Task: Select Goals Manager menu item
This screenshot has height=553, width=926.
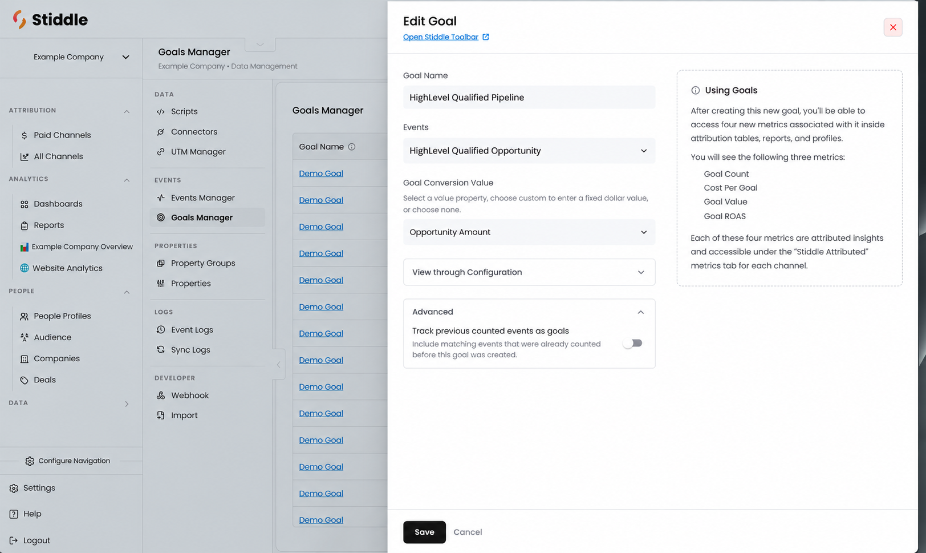Action: [208, 217]
